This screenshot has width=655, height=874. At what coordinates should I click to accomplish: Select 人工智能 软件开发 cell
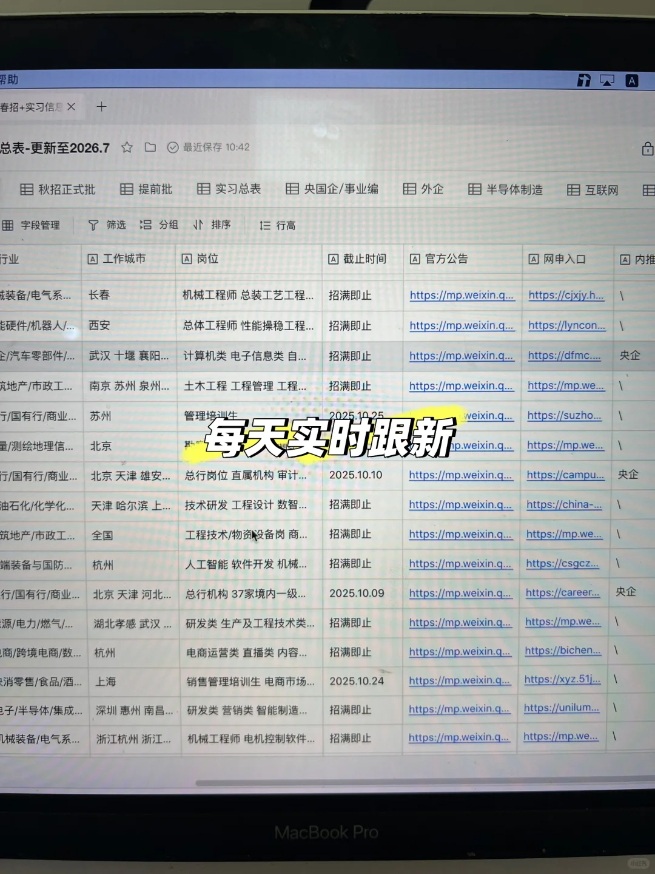(x=250, y=564)
